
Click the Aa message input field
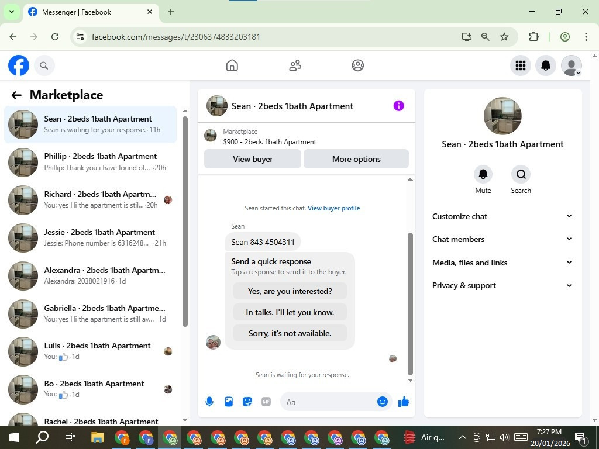click(329, 402)
